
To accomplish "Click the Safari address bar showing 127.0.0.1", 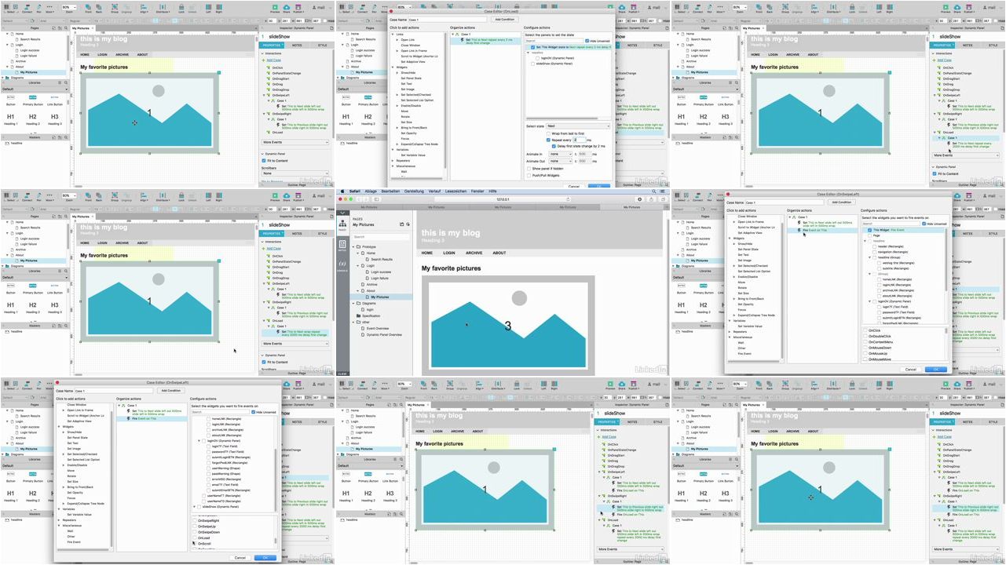I will click(503, 199).
